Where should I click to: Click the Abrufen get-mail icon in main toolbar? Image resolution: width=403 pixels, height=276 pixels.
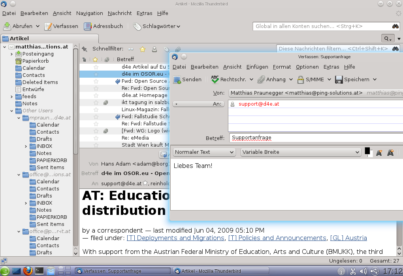click(7, 26)
